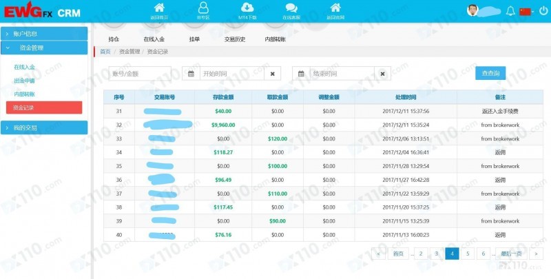Open 在线入金 in the sidebar
The height and width of the screenshot is (279, 551).
click(24, 67)
